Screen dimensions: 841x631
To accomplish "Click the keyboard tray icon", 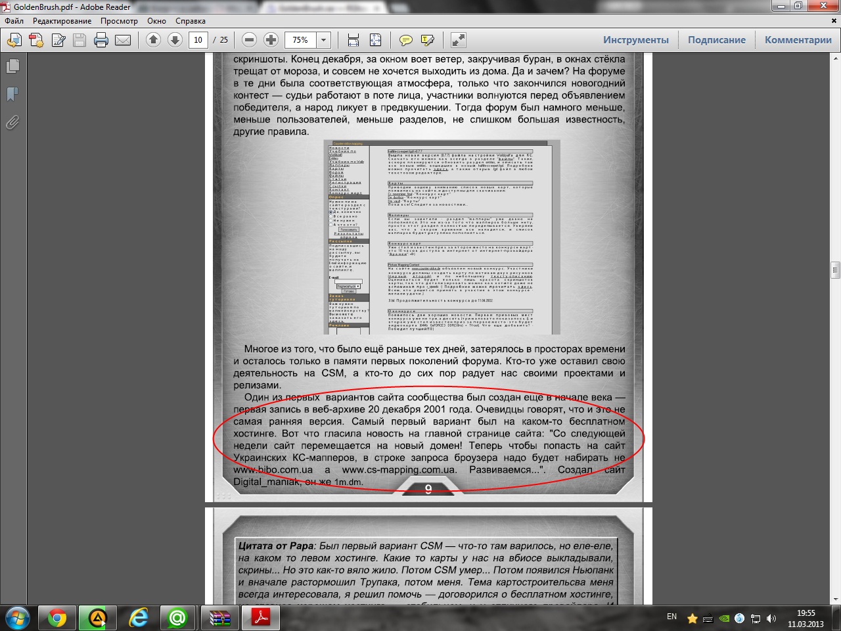I will click(x=708, y=619).
